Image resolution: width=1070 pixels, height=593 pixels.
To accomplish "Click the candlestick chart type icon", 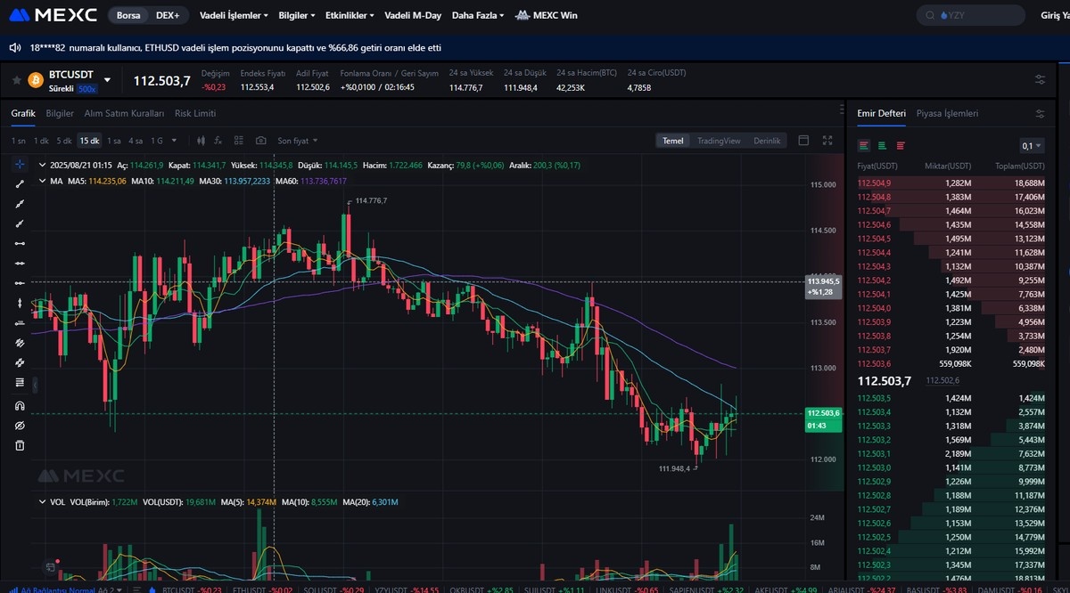I will click(201, 141).
